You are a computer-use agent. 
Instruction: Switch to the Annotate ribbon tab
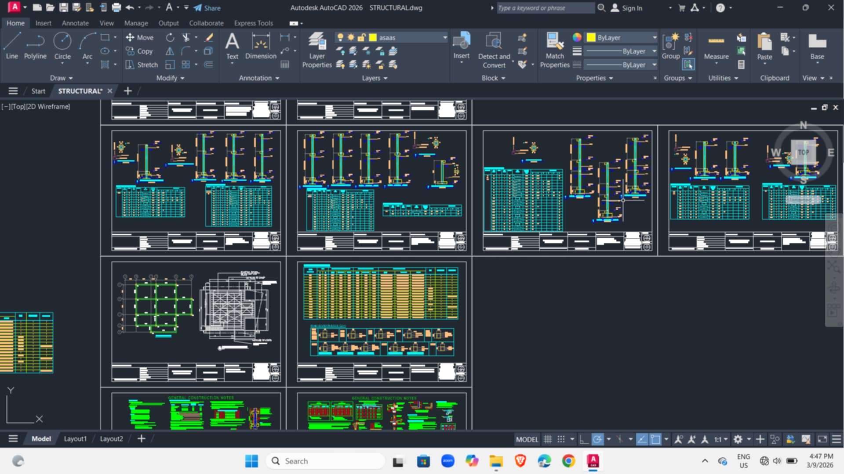[75, 23]
